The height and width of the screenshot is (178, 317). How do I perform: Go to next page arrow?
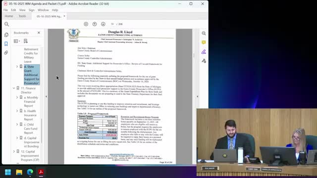(x=103, y=24)
